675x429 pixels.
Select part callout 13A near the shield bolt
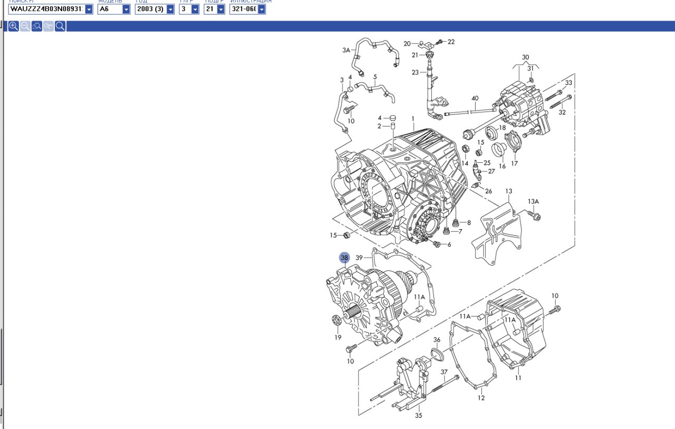click(x=533, y=201)
